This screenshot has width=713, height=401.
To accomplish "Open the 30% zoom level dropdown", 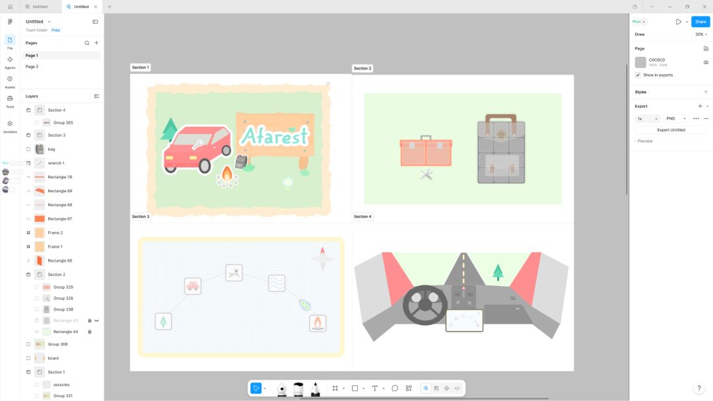I will (x=700, y=34).
